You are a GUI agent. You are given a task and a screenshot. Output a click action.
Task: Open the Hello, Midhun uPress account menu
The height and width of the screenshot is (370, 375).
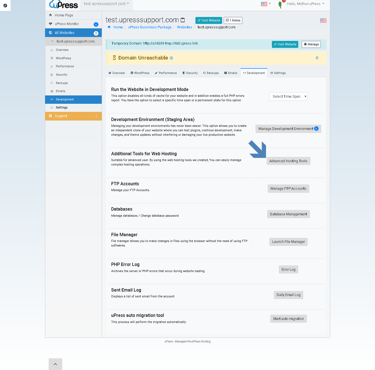(306, 4)
